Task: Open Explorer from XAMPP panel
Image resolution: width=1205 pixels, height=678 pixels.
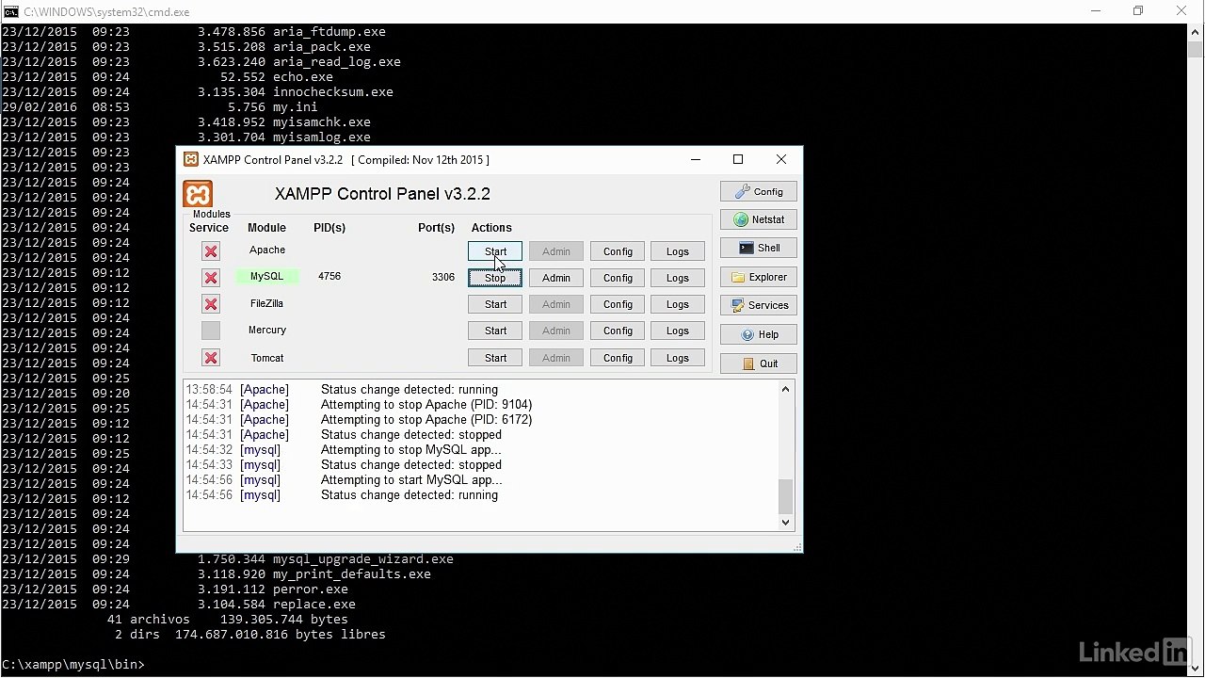Action: (x=759, y=277)
